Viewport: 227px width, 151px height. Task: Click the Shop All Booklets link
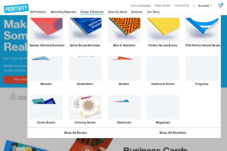173,133
